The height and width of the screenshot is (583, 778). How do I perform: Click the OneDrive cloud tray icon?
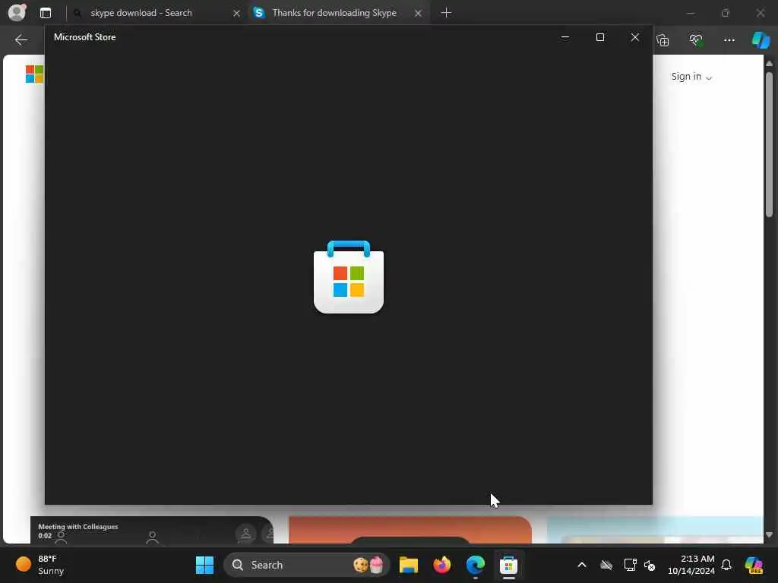pos(606,565)
